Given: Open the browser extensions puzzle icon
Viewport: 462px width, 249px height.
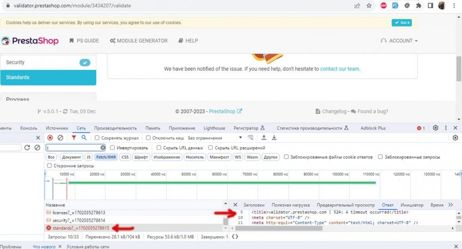Looking at the screenshot, I should tap(419, 6).
